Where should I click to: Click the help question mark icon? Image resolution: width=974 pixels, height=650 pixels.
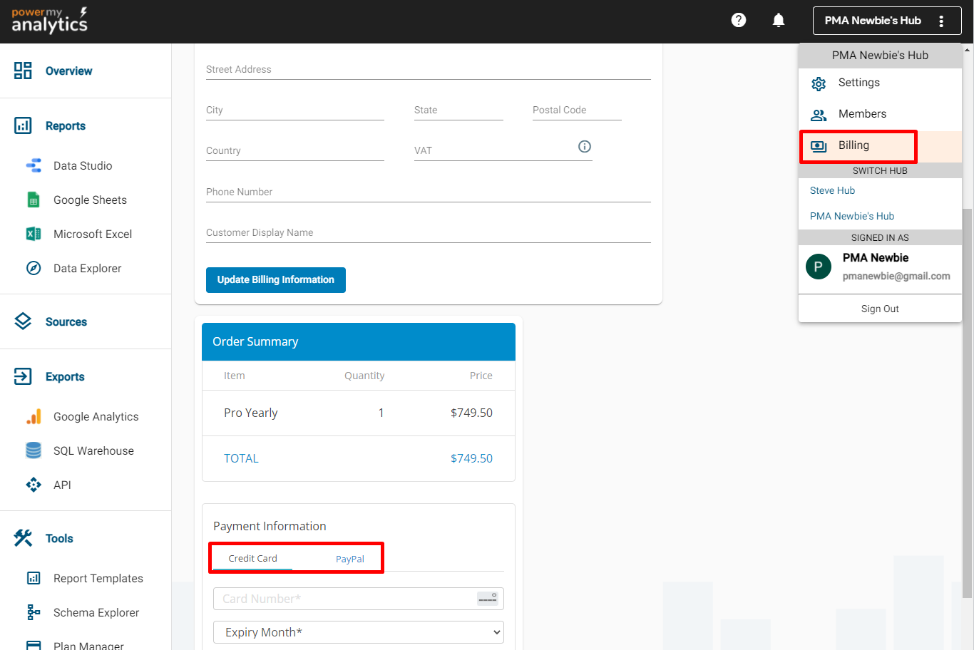coord(739,20)
